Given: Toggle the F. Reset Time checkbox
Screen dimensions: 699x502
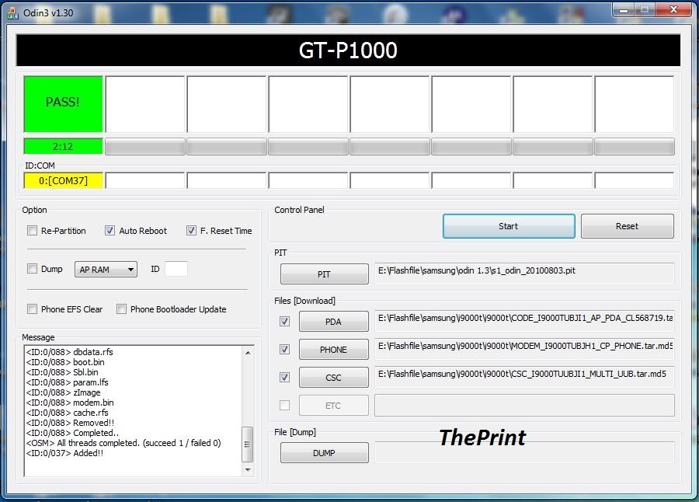Looking at the screenshot, I should pyautogui.click(x=191, y=231).
